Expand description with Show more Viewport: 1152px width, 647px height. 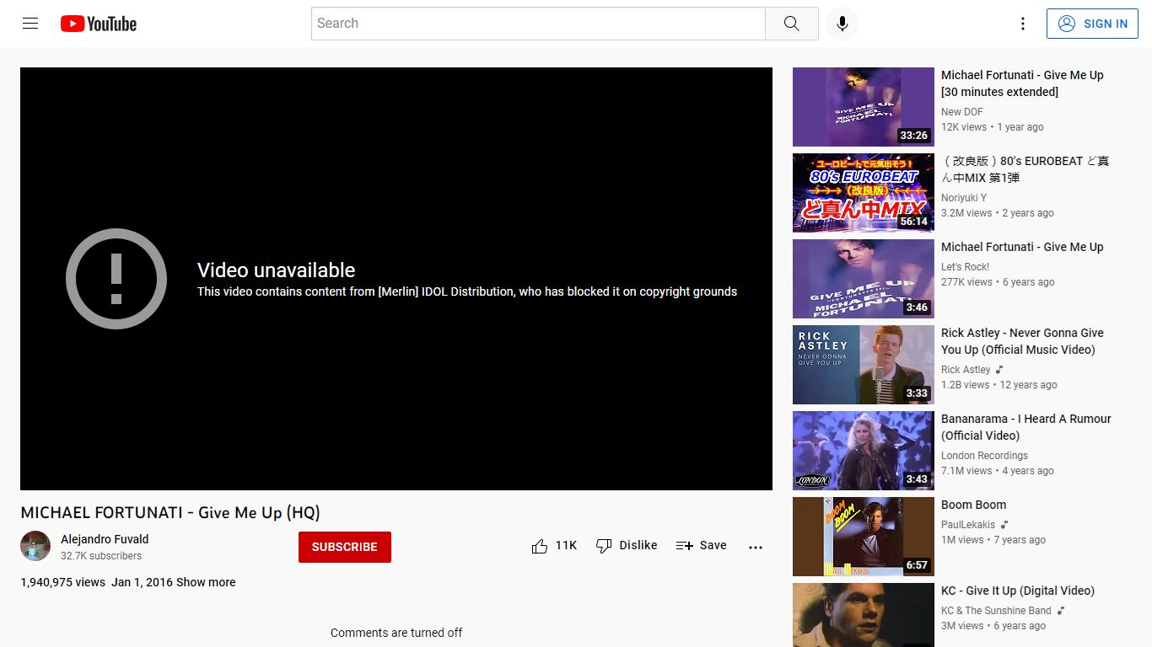pyautogui.click(x=206, y=582)
